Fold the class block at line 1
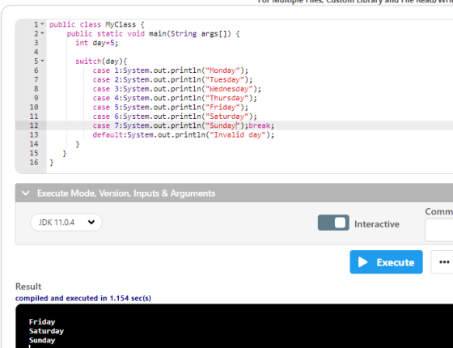The image size is (453, 348). tap(42, 24)
